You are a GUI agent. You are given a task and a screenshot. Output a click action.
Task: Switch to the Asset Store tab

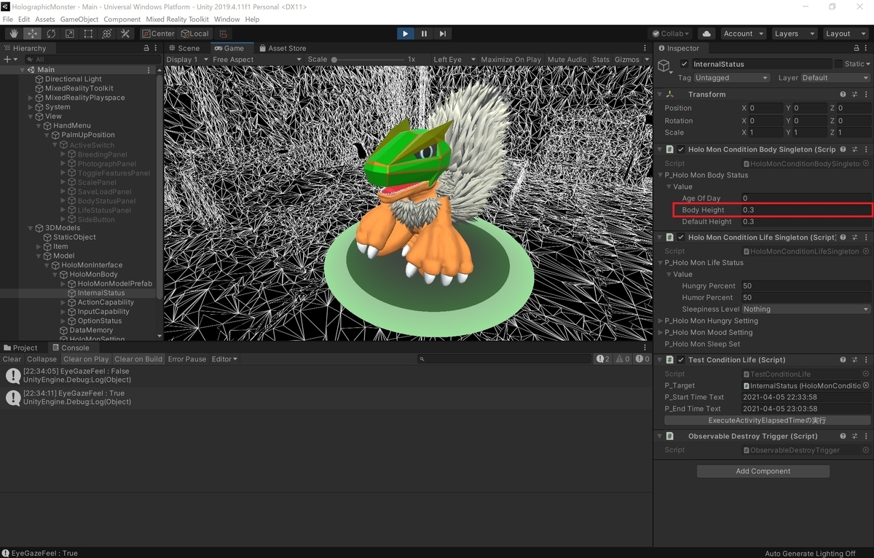(x=282, y=48)
